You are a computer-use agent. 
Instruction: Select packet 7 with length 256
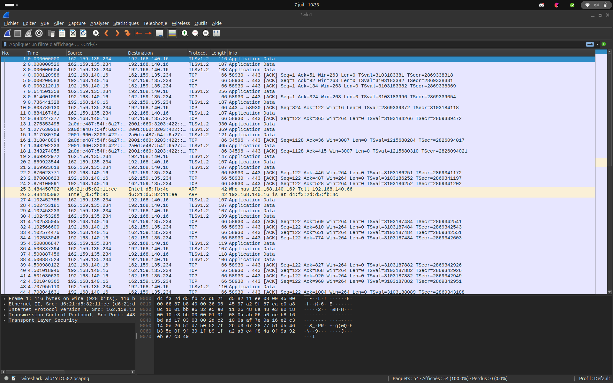298,92
